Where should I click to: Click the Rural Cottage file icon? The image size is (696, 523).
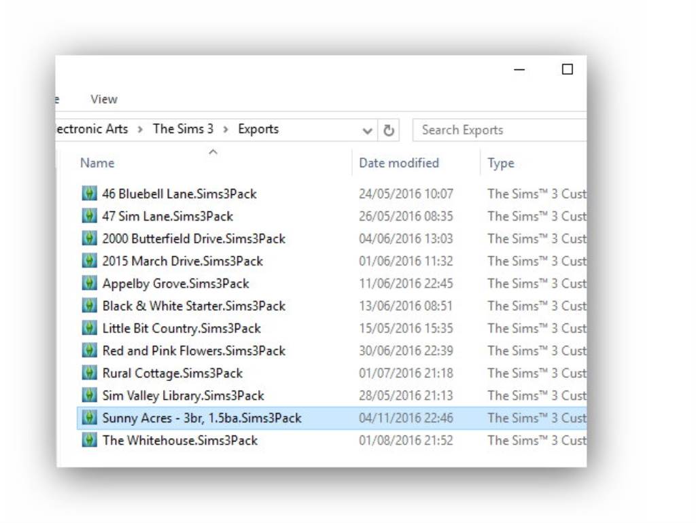89,373
